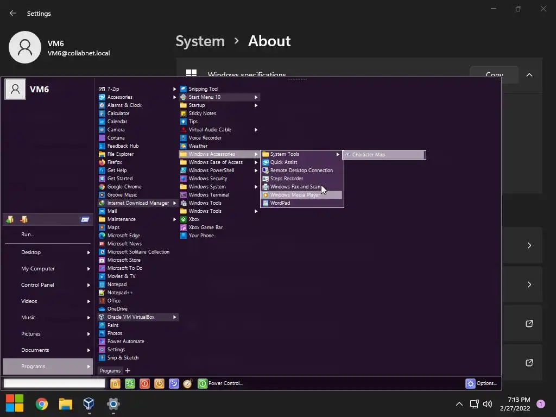The image size is (556, 417).
Task: Click the Character Map icon
Action: coord(347,155)
